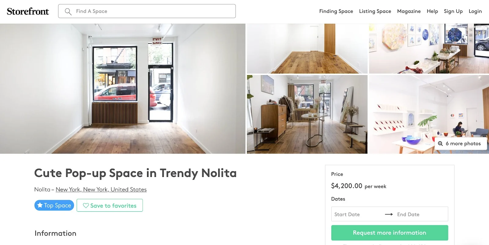
Task: Save this space to favorites
Action: click(x=110, y=205)
